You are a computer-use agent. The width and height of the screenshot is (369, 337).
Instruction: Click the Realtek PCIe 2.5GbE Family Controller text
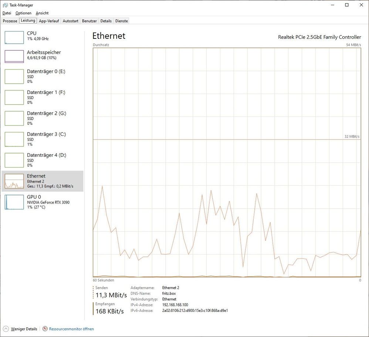(319, 37)
